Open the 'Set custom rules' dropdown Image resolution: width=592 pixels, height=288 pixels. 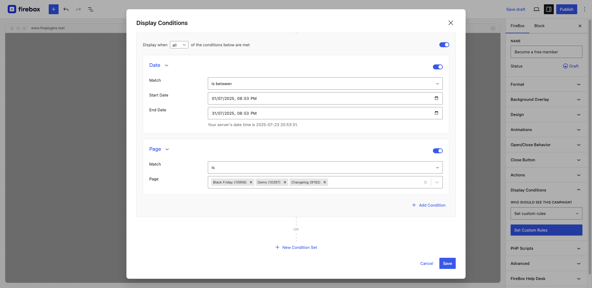(x=546, y=213)
